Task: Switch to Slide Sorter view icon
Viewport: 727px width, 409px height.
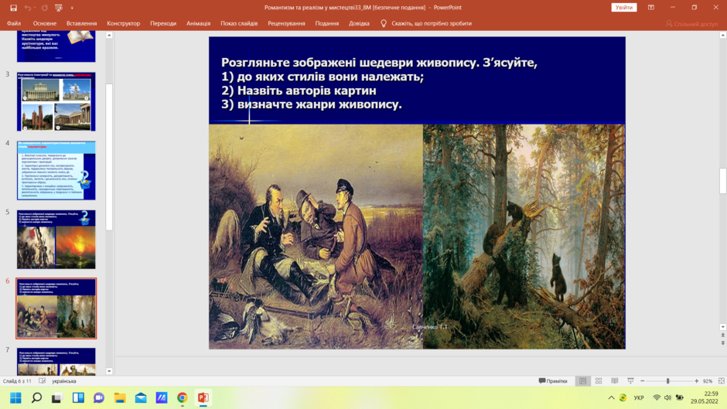Action: [x=599, y=381]
